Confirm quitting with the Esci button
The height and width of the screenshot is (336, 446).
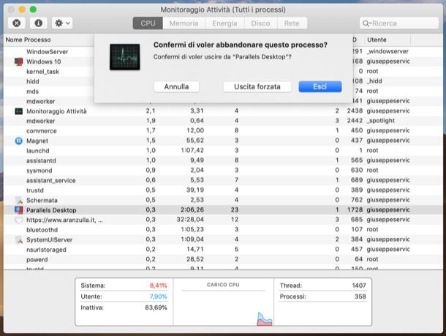[x=320, y=86]
